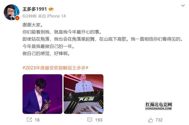The height and width of the screenshot is (125, 189).
Task: Open the 王多多1991 username link
Action: pos(34,9)
